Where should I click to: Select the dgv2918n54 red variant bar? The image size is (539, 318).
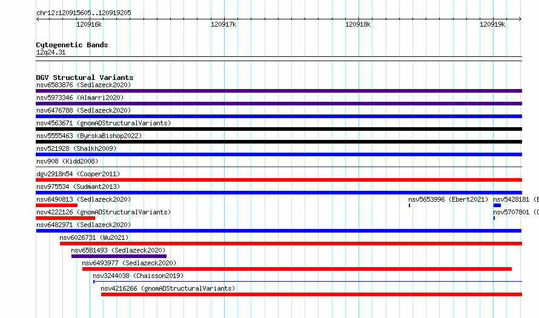click(x=279, y=180)
